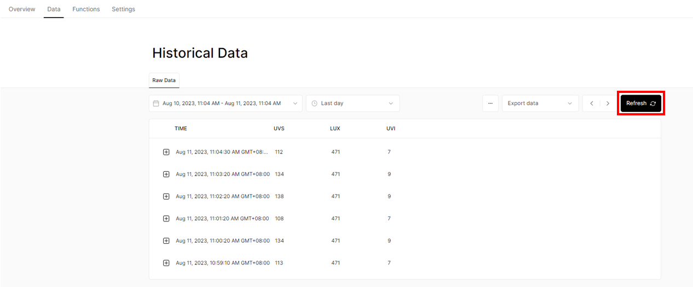Open the three-dots more options button
This screenshot has width=693, height=287.
point(490,103)
